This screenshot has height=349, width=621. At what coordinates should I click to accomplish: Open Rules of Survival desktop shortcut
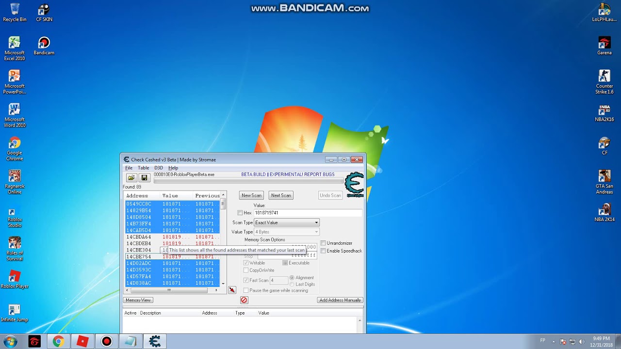[15, 249]
